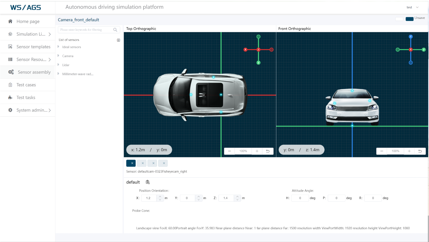This screenshot has height=242, width=429.
Task: Open the test user dropdown
Action: [412, 7]
